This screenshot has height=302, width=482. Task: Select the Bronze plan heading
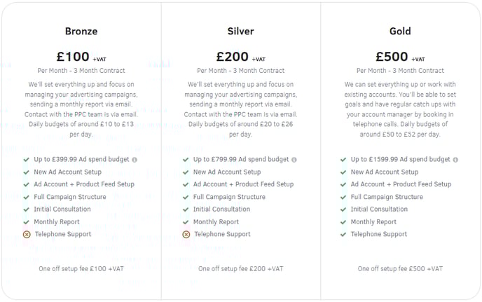pos(81,31)
